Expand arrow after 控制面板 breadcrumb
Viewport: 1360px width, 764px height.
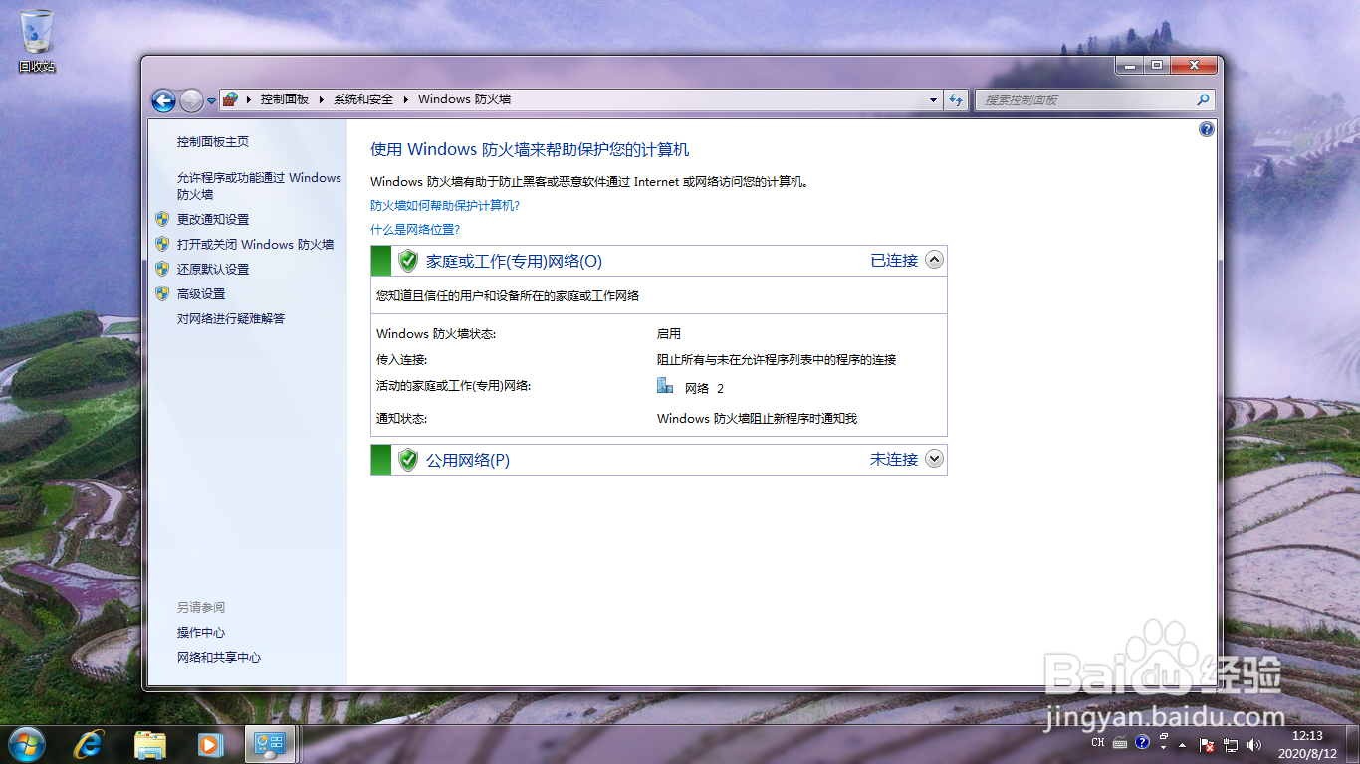click(x=322, y=99)
